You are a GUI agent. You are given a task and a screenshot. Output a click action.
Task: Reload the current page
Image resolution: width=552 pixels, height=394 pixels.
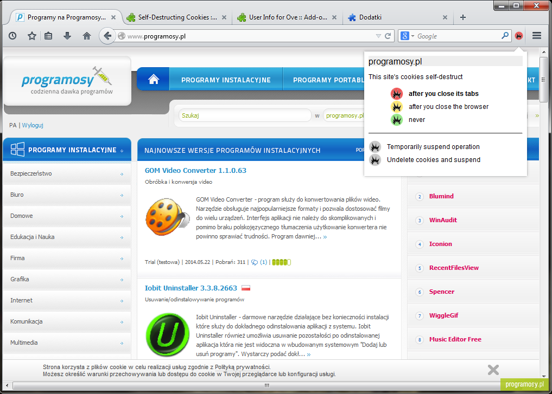tap(388, 36)
